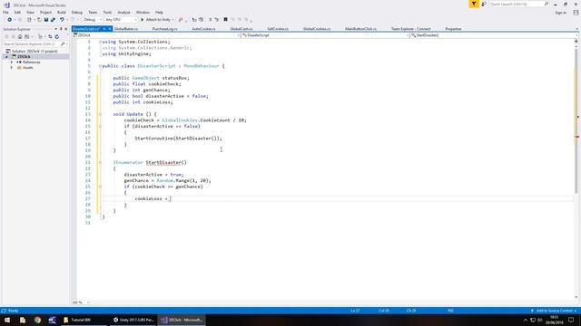Open the Debug menu

coord(76,13)
